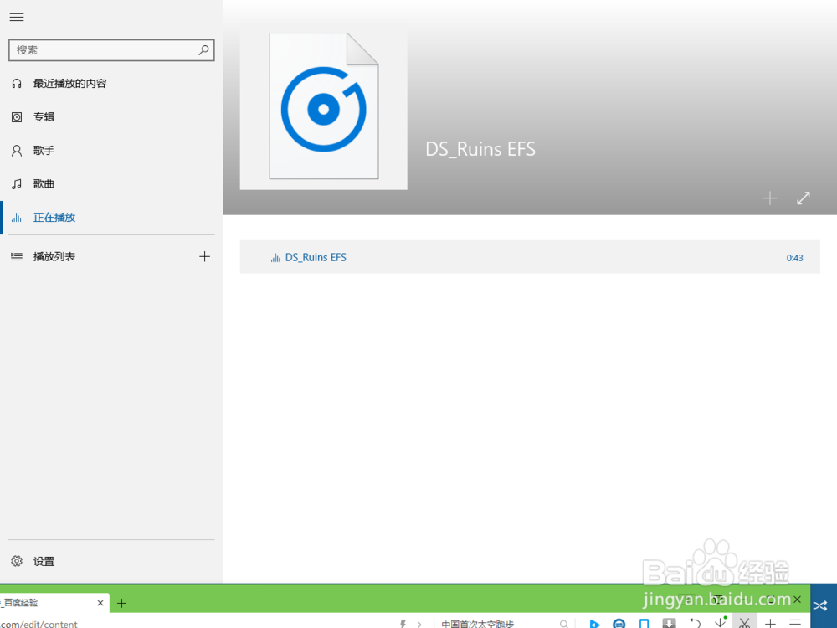This screenshot has height=628, width=837.
Task: Click the browser address bar chevron arrow
Action: tap(419, 624)
